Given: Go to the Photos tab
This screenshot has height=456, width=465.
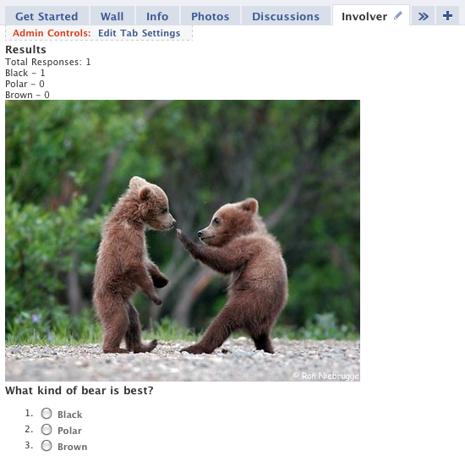Looking at the screenshot, I should (x=210, y=16).
